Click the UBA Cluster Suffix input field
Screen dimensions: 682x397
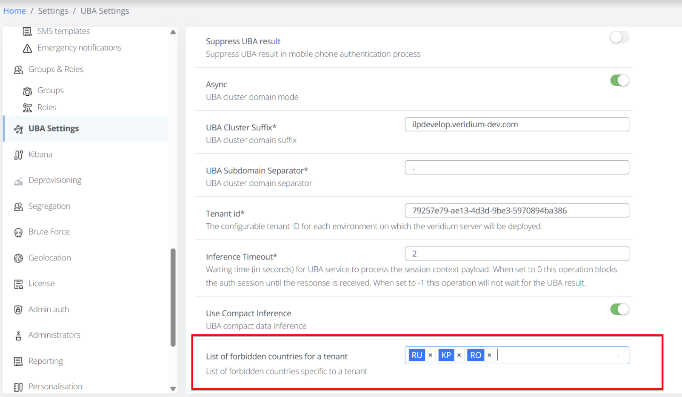coord(516,125)
